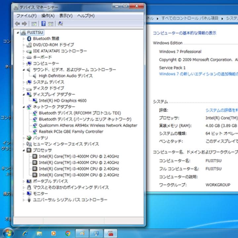238x238 pixels.
Task: Select the Bluetooth 無線 category icon
Action: [29, 39]
